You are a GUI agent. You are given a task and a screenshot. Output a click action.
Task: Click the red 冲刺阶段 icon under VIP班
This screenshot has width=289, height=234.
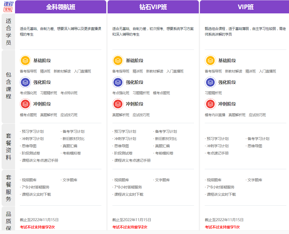(210, 104)
